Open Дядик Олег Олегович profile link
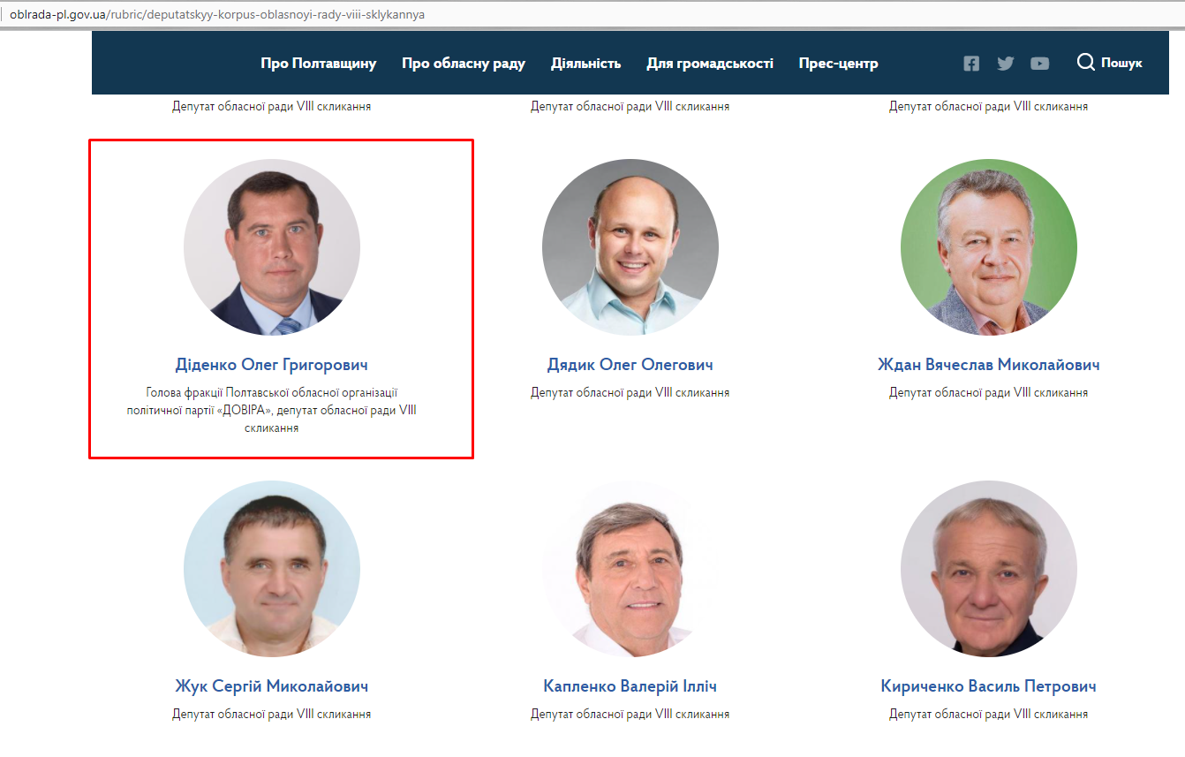The image size is (1185, 757). [630, 365]
